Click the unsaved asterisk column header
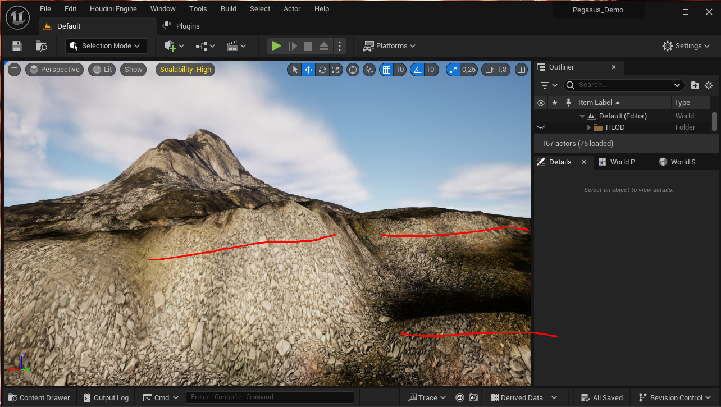This screenshot has width=721, height=407. (x=555, y=103)
